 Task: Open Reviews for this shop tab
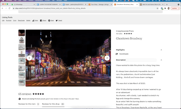click(x=53, y=104)
